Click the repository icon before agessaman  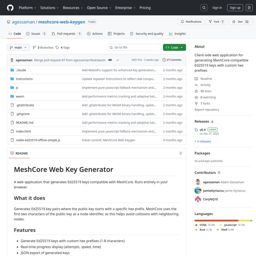click(x=8, y=22)
